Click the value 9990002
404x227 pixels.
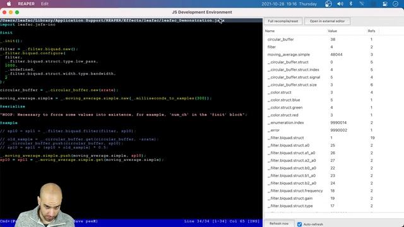[x=338, y=131]
